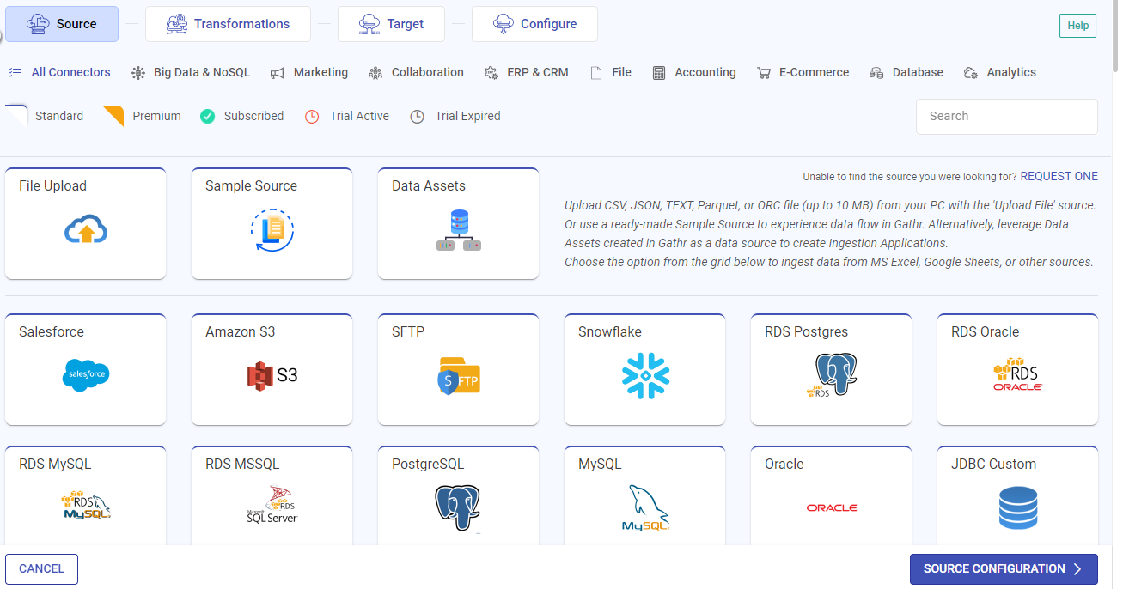Click the REQUEST ONE link

[x=1059, y=176]
